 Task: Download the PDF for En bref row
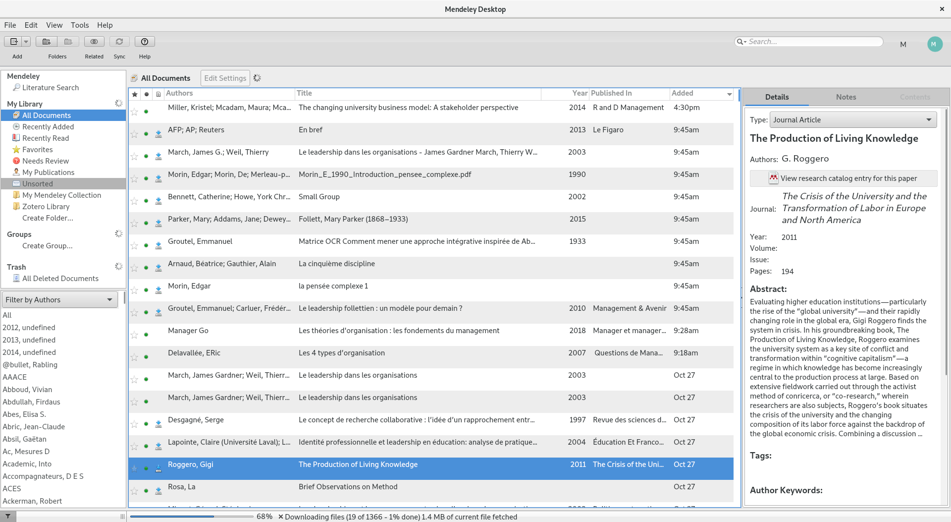tap(158, 134)
